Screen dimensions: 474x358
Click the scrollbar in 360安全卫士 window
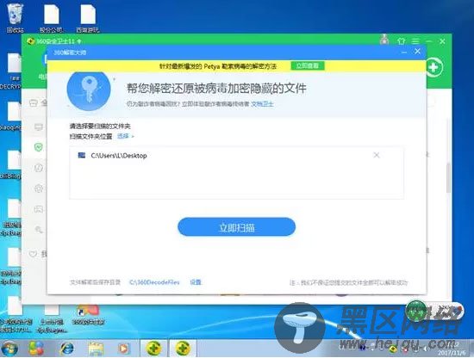tap(448, 178)
